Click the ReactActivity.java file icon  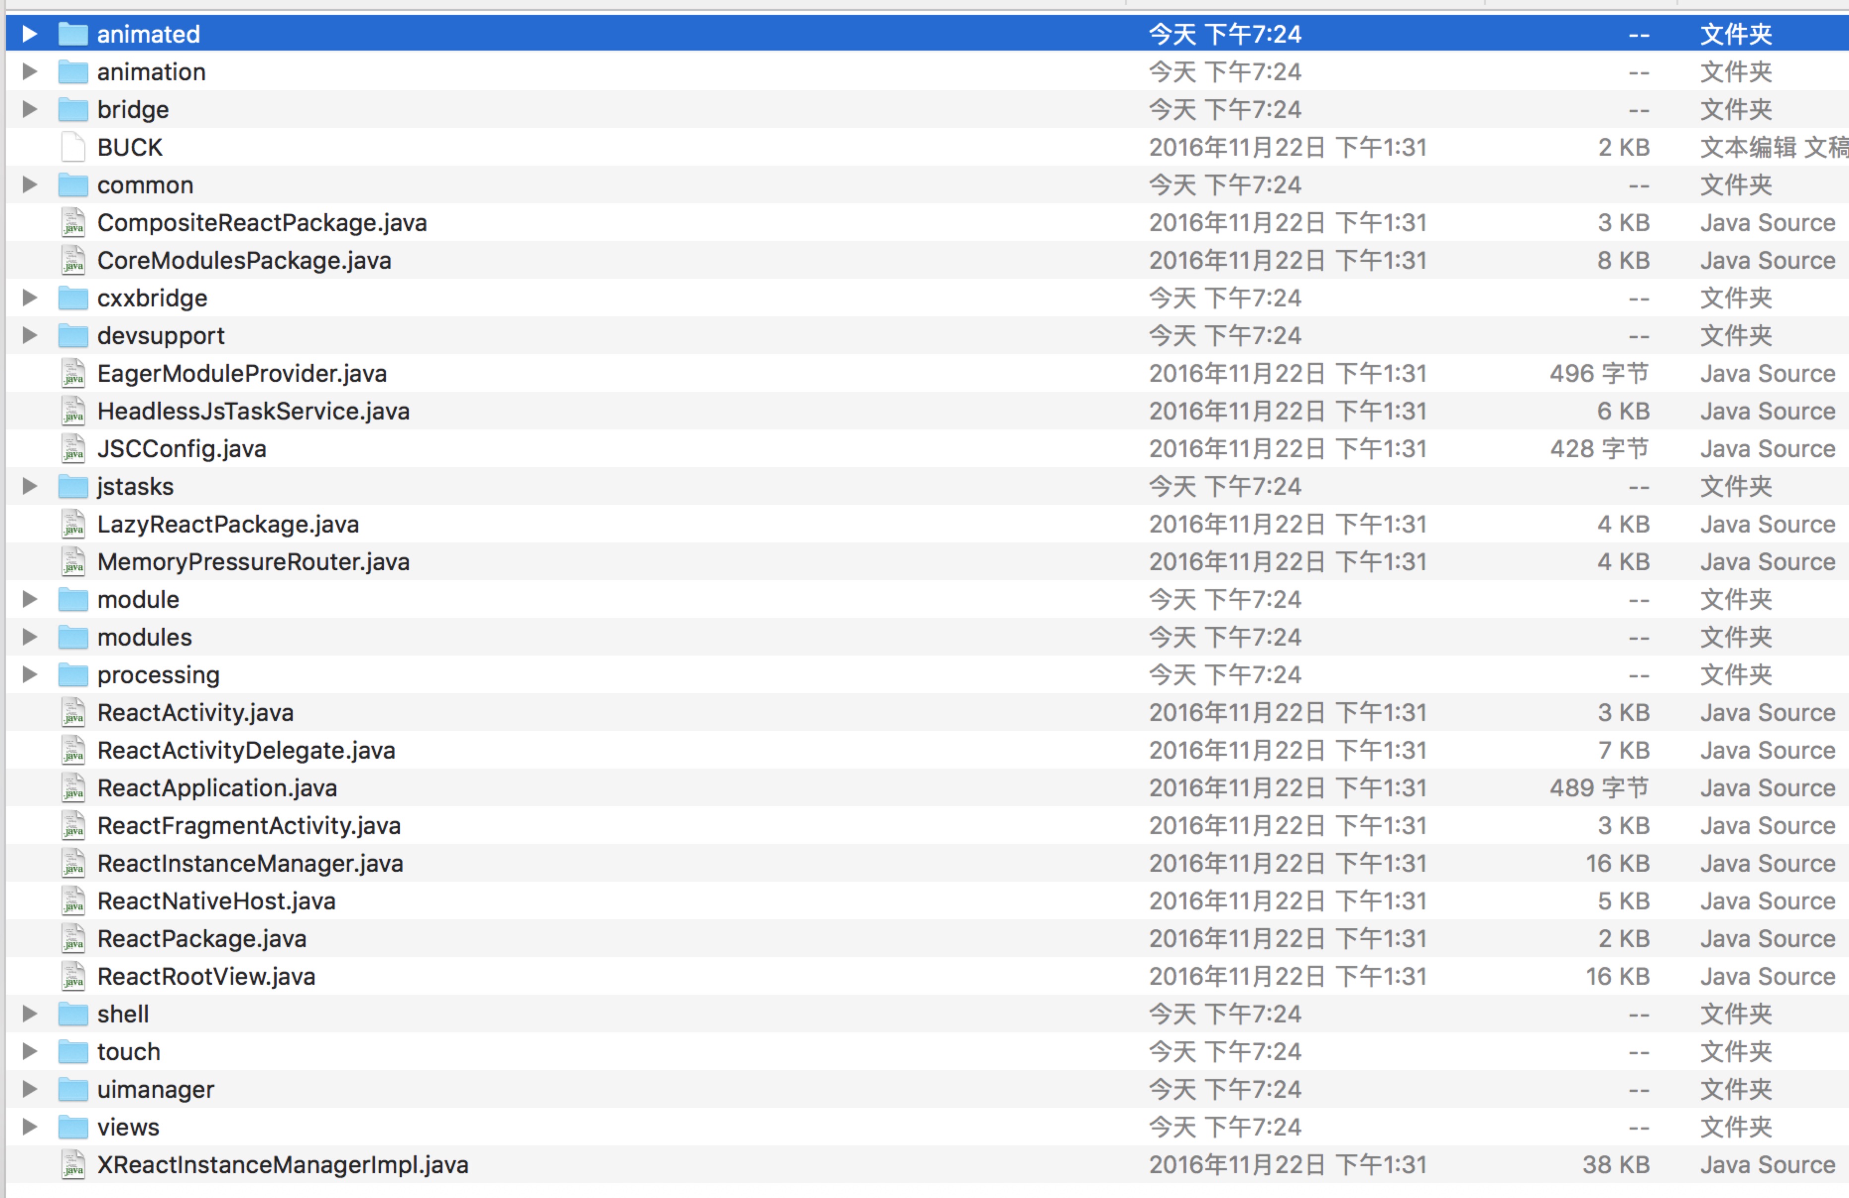[73, 712]
